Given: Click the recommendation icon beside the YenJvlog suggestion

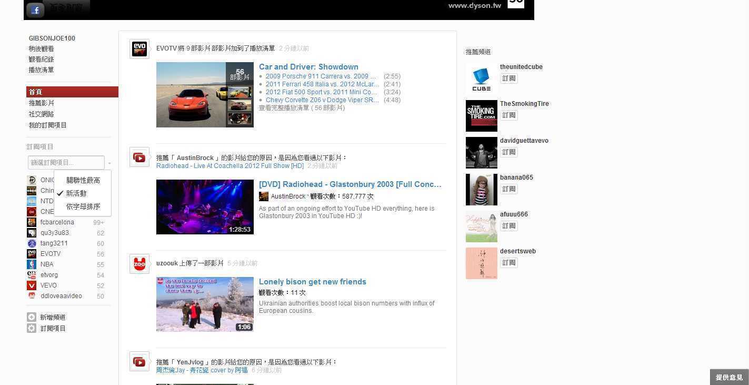Looking at the screenshot, I should pyautogui.click(x=139, y=361).
